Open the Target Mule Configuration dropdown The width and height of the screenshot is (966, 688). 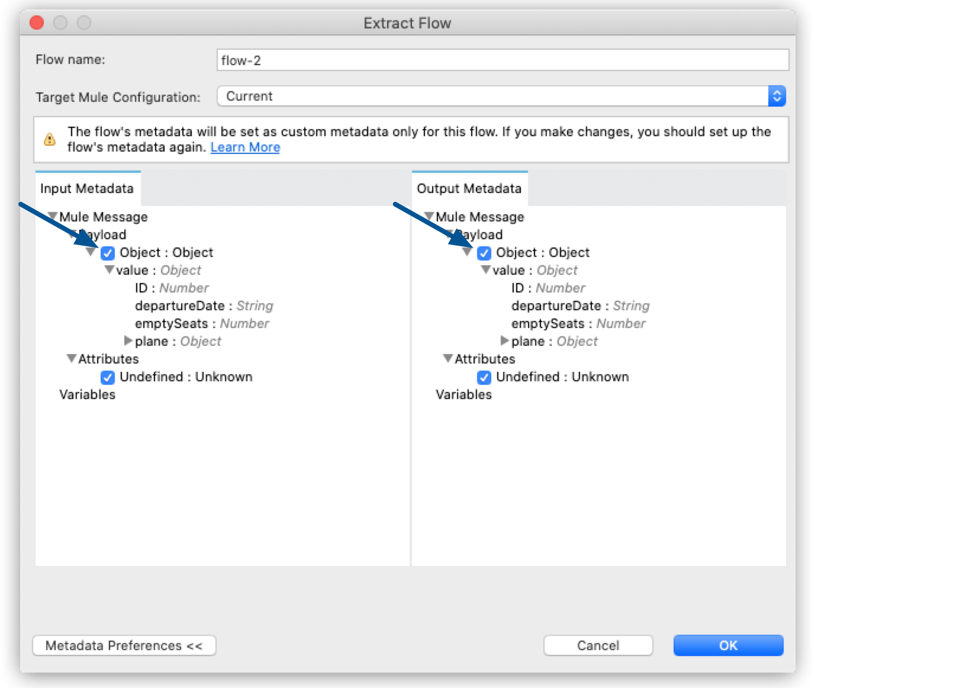(500, 96)
